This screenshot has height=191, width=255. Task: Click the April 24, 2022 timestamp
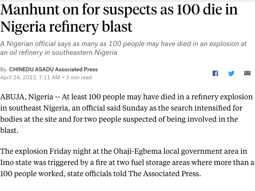pyautogui.click(x=30, y=77)
